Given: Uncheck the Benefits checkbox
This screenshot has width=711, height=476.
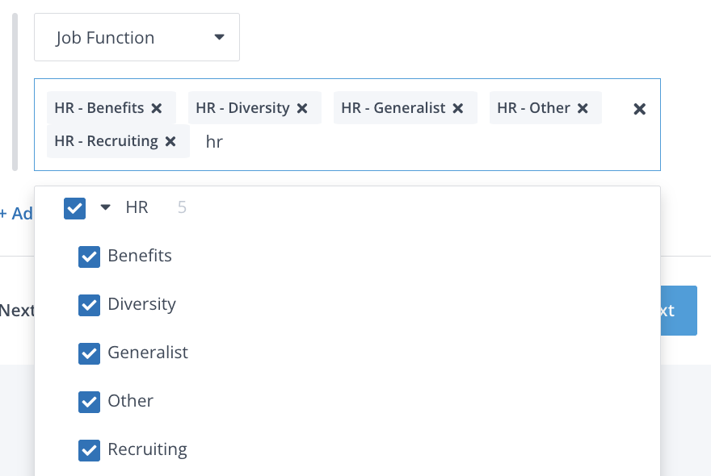Looking at the screenshot, I should point(89,257).
